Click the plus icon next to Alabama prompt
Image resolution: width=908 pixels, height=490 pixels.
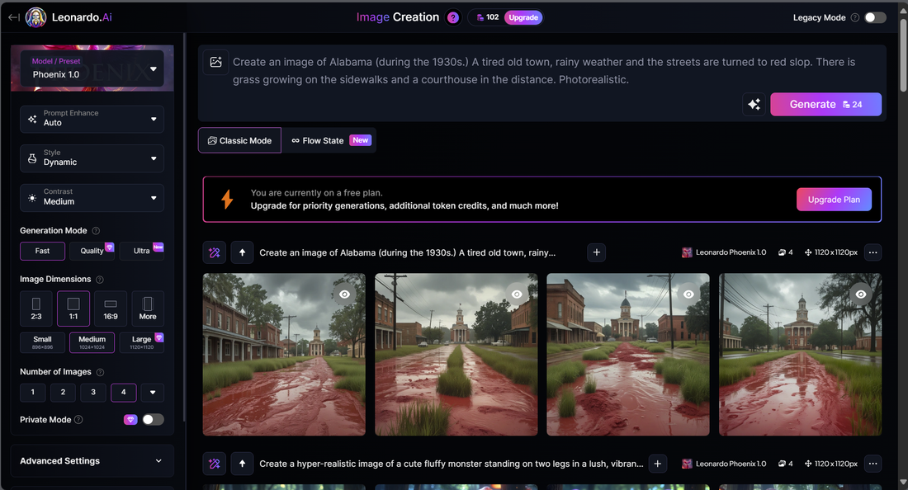click(597, 252)
